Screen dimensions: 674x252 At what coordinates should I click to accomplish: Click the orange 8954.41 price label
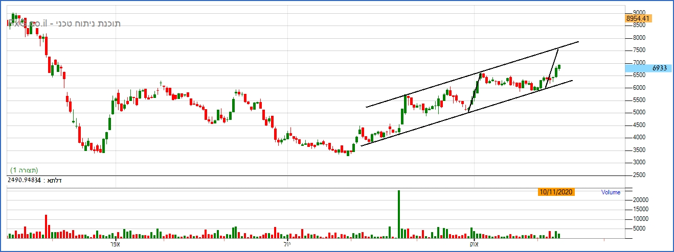(x=639, y=18)
